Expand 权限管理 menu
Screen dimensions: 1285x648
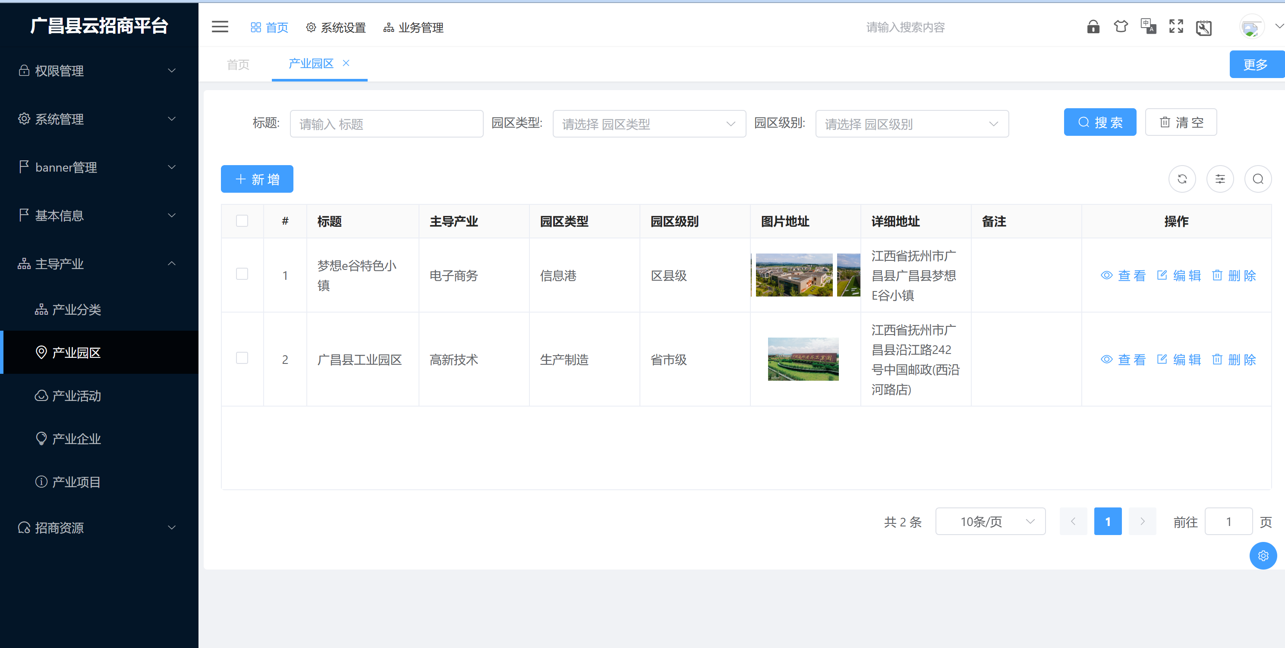click(99, 71)
